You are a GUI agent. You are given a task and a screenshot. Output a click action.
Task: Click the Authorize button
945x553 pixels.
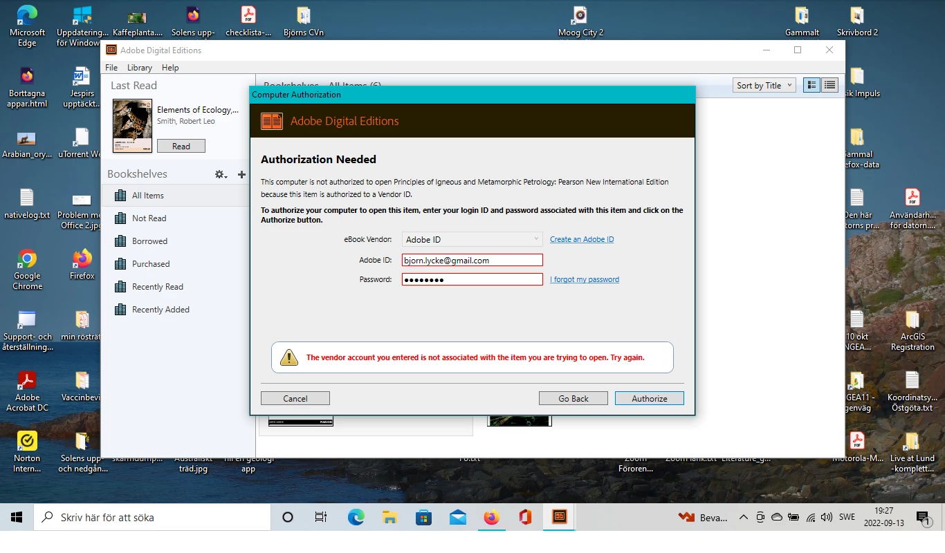point(649,398)
